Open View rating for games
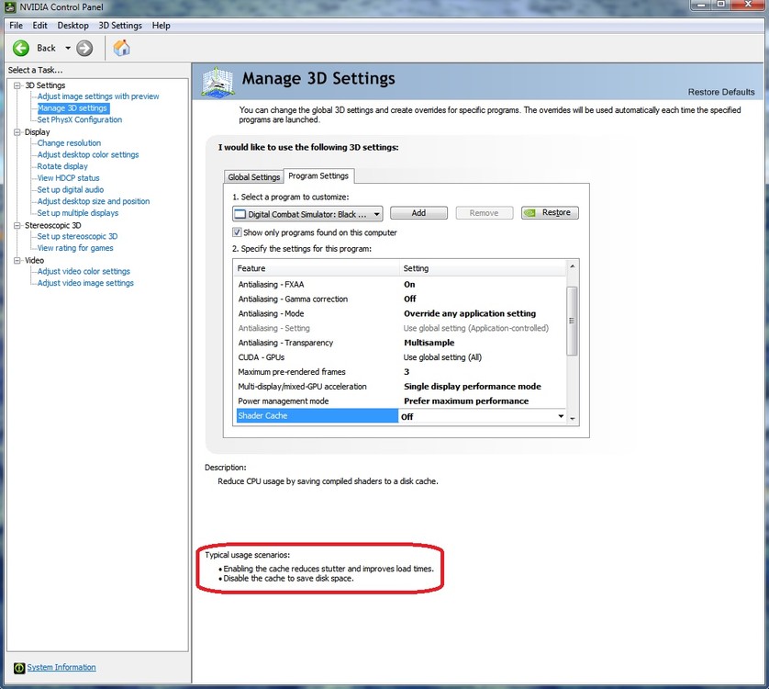The height and width of the screenshot is (689, 769). coord(75,248)
